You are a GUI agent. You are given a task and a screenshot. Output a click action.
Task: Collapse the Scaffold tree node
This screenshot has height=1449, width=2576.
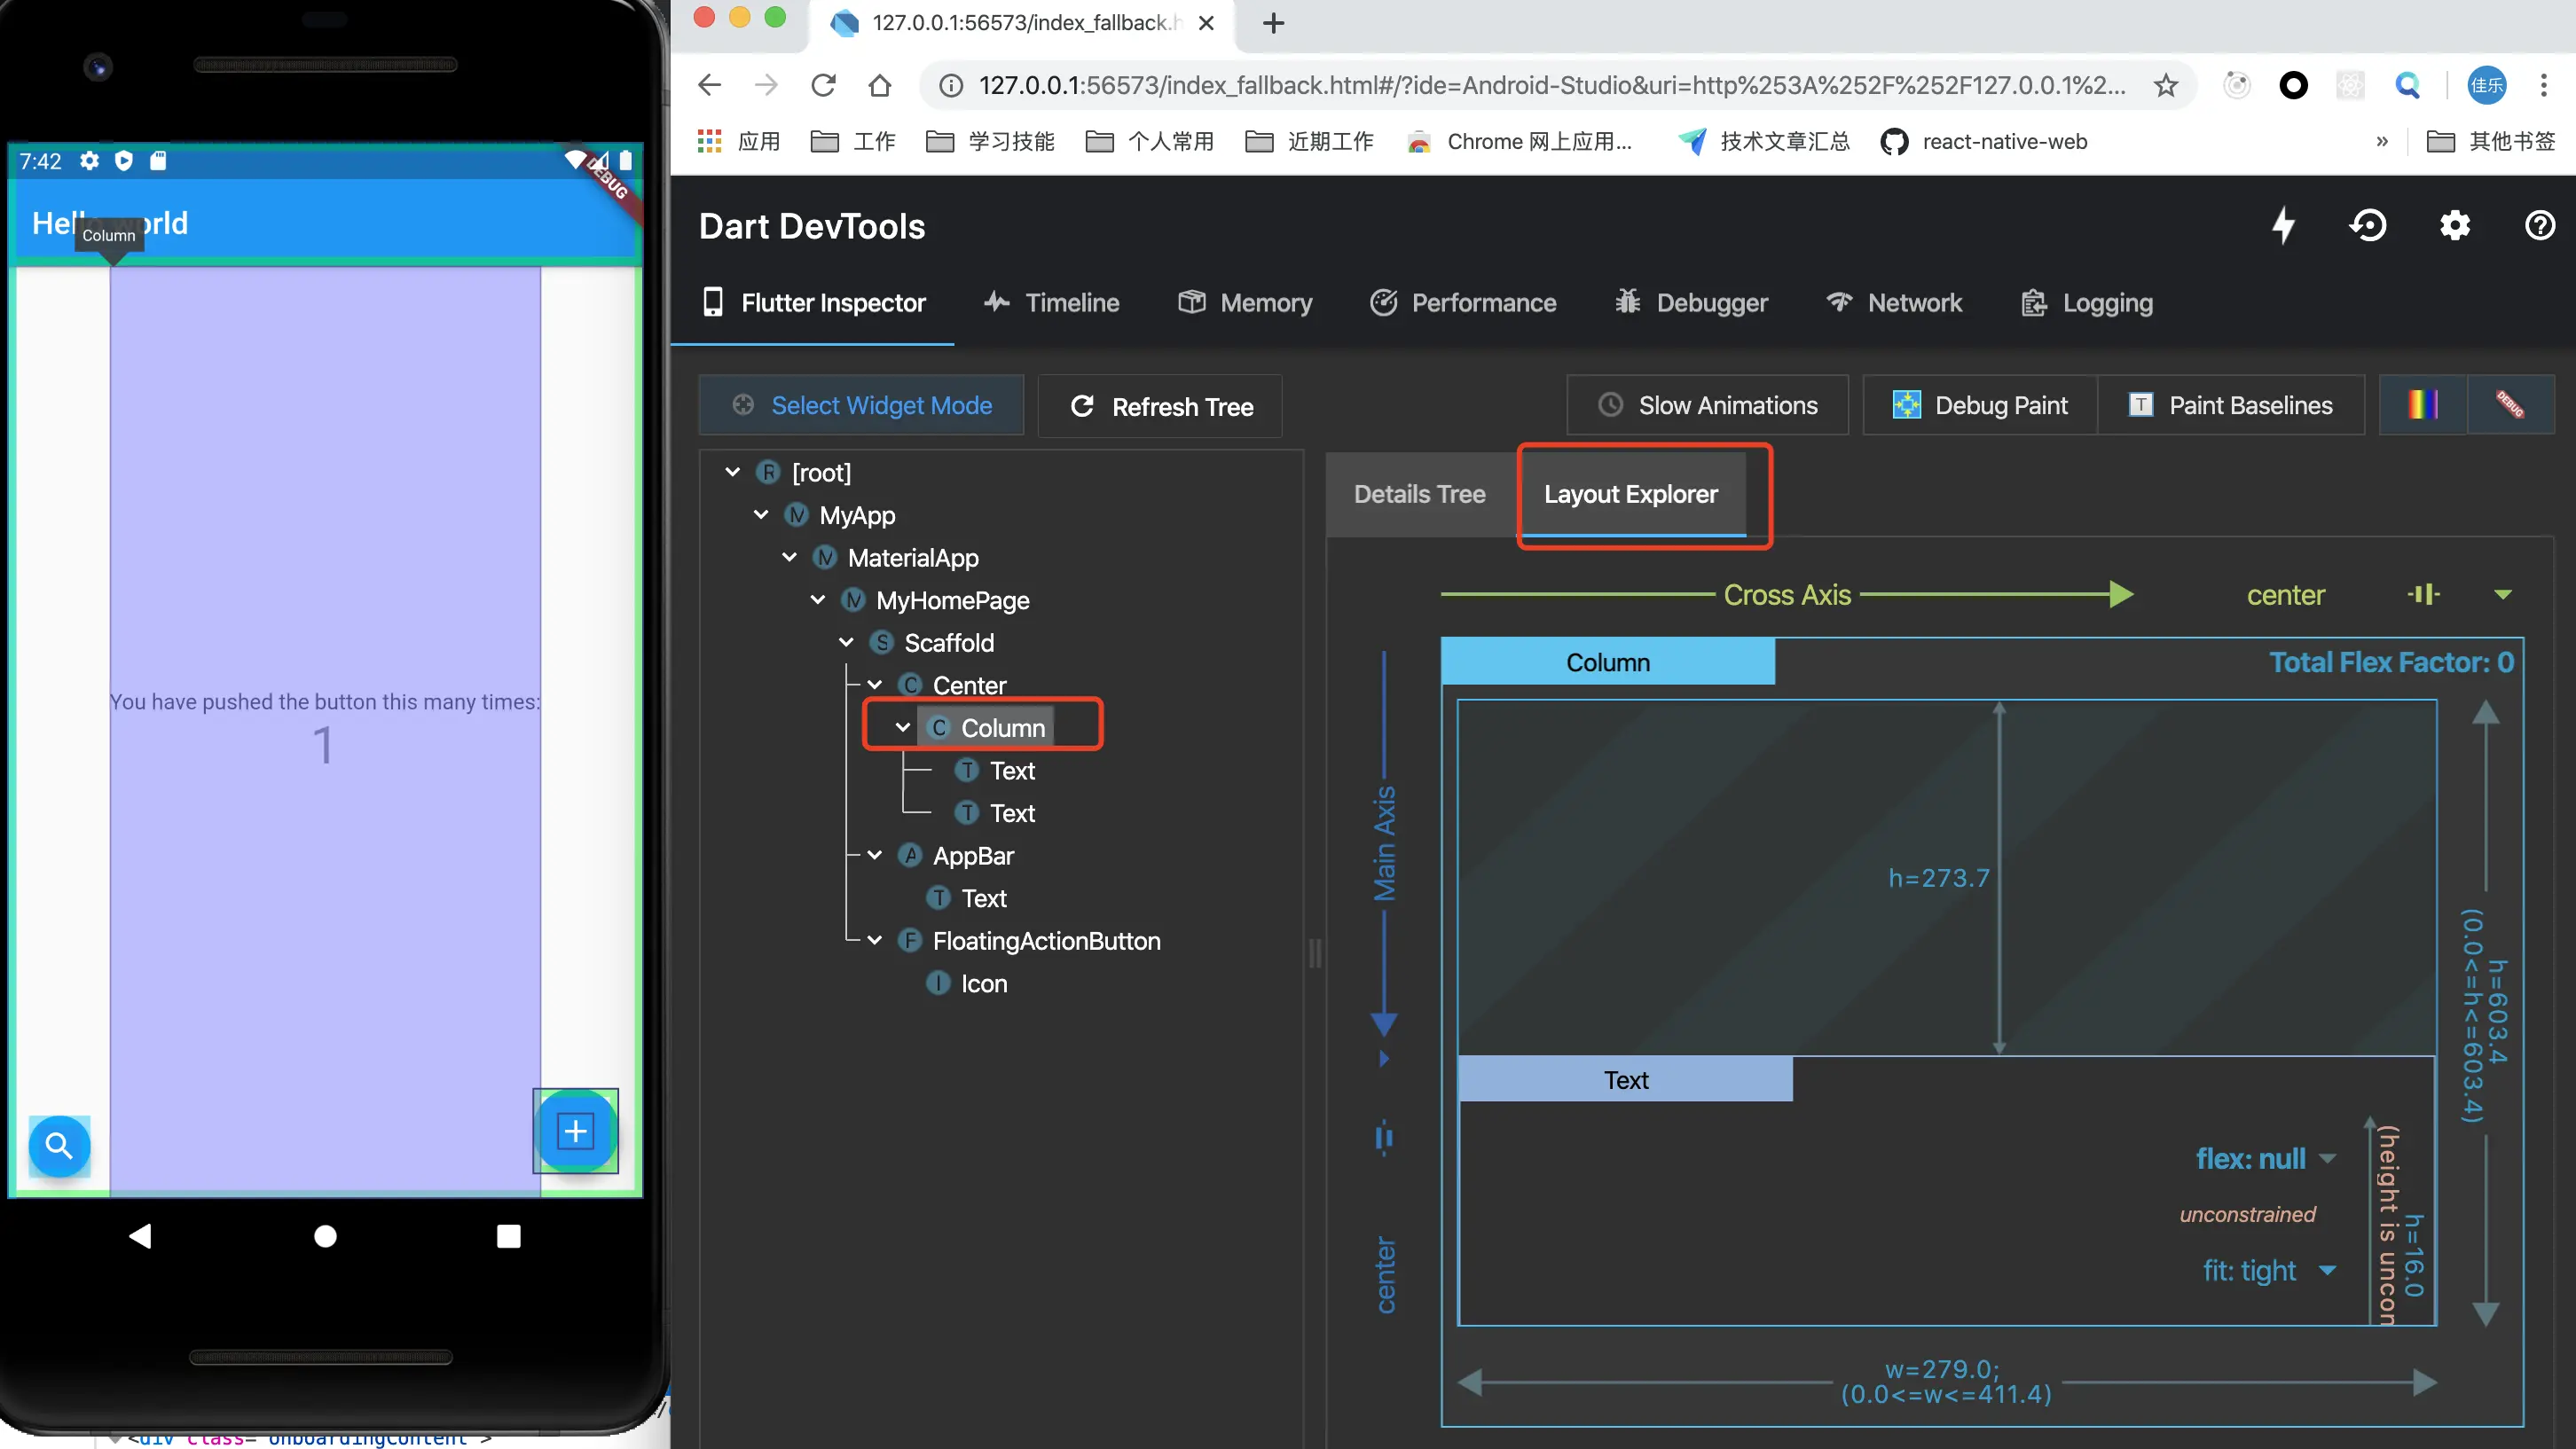coord(846,642)
